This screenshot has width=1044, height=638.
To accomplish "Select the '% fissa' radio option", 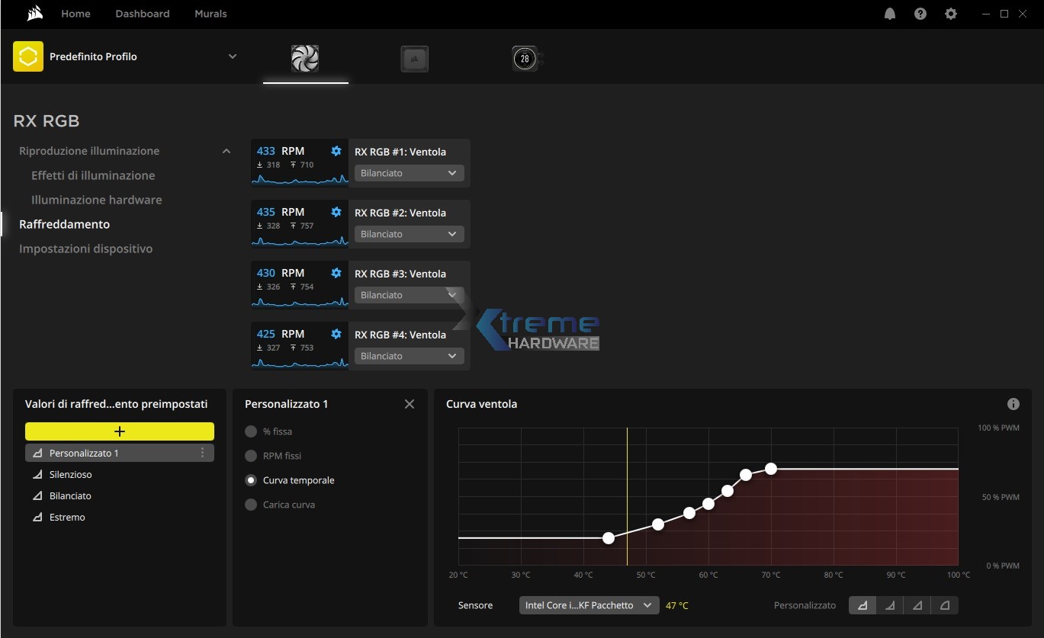I will [251, 431].
